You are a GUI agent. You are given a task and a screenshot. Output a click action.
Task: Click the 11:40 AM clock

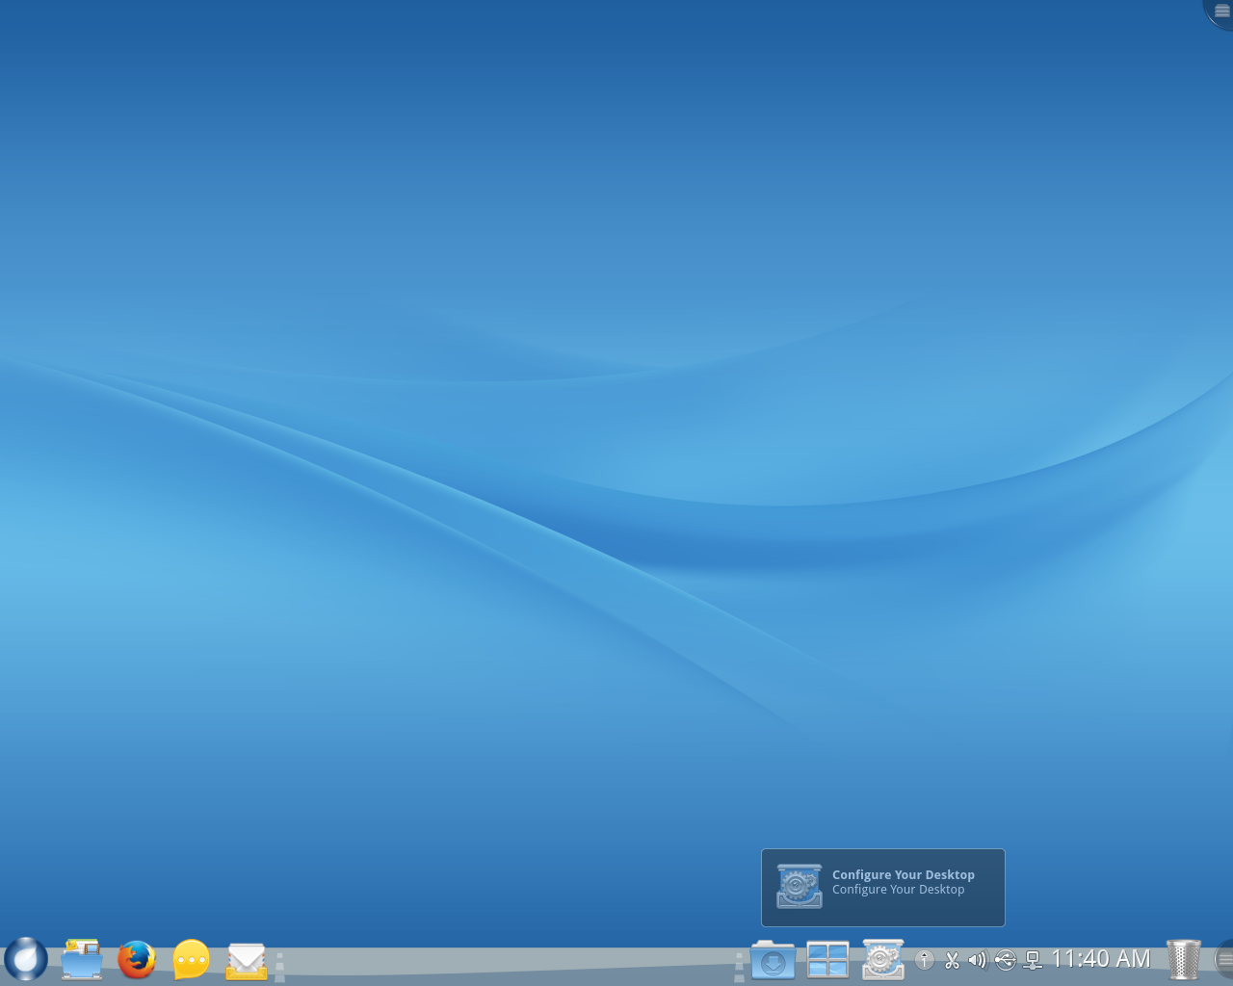pyautogui.click(x=1101, y=959)
